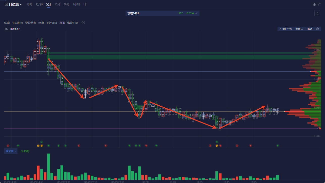Open help icon next to 谐波形态
Viewport: 325px width, 183px height.
click(83, 23)
